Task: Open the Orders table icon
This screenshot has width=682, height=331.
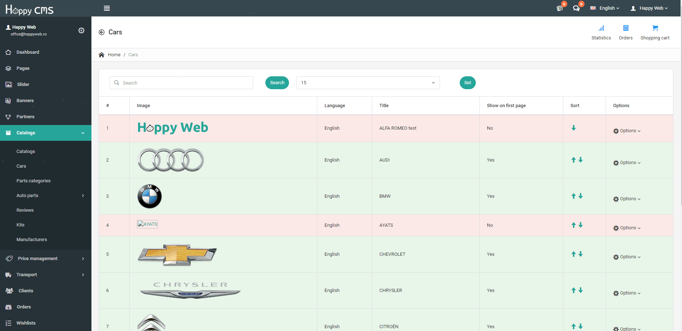Action: coord(626,28)
